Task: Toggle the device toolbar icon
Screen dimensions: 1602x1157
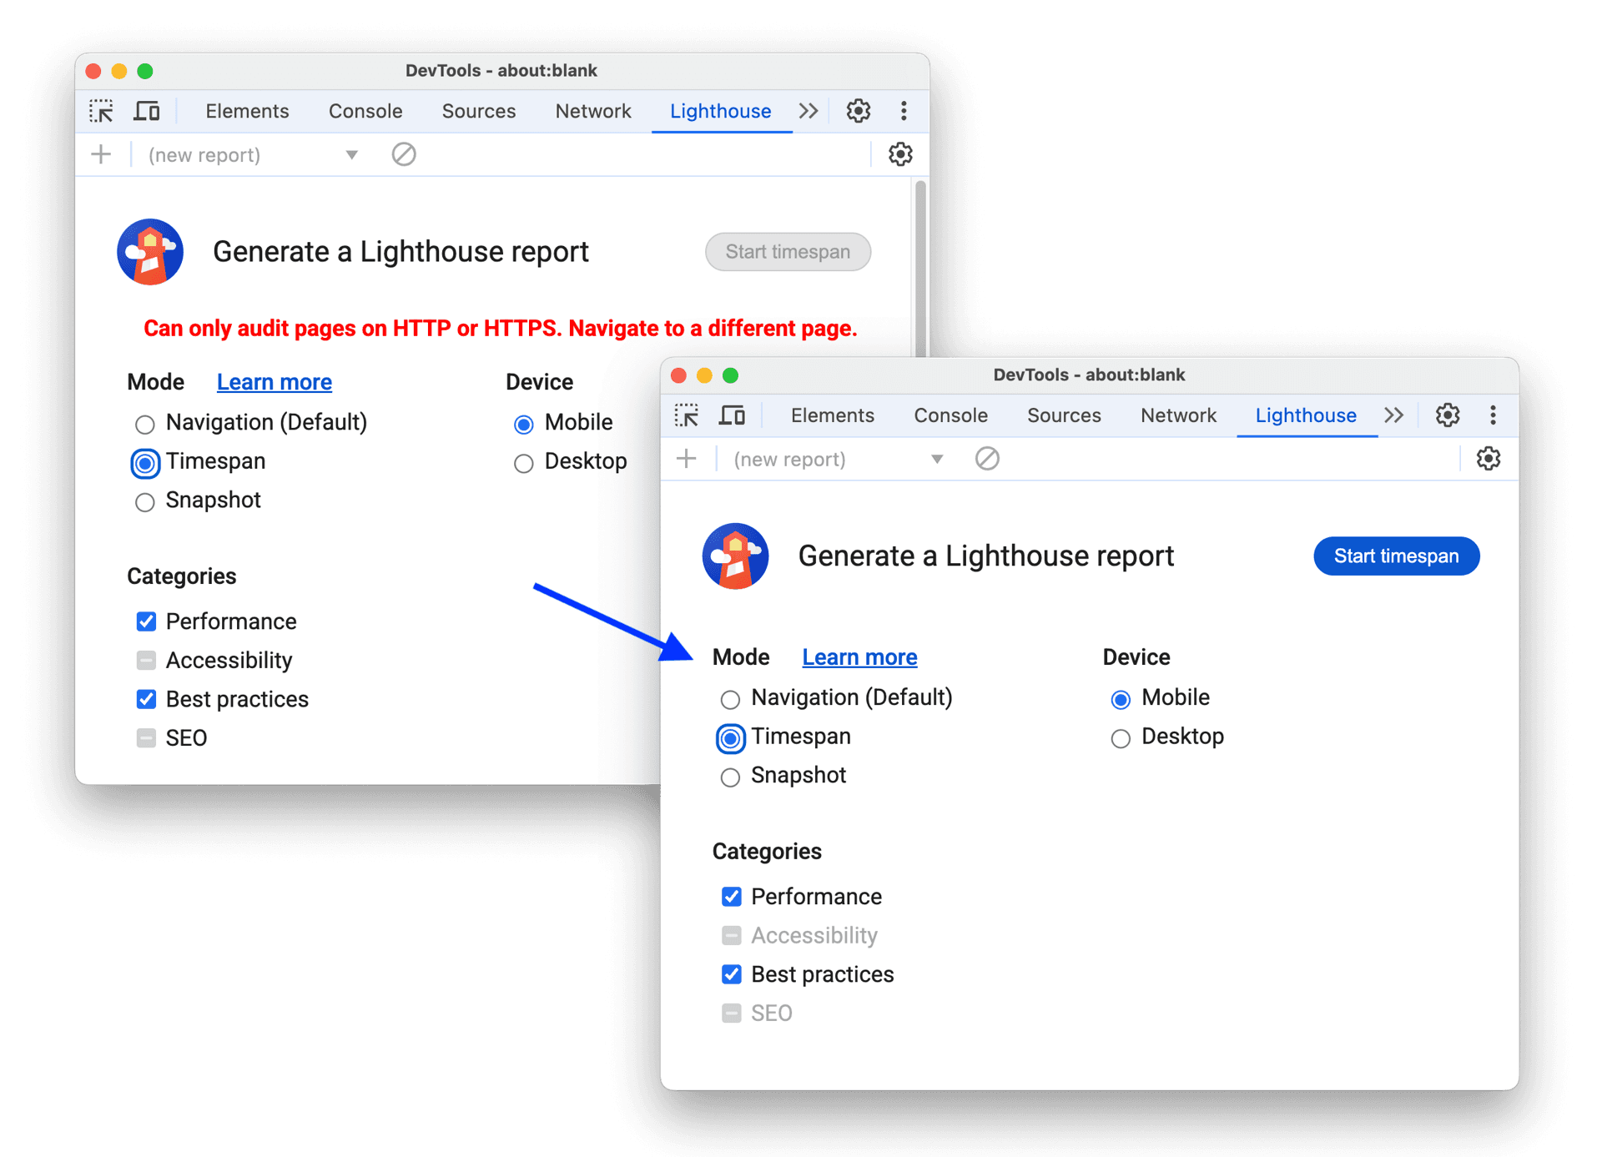Action: coord(732,415)
